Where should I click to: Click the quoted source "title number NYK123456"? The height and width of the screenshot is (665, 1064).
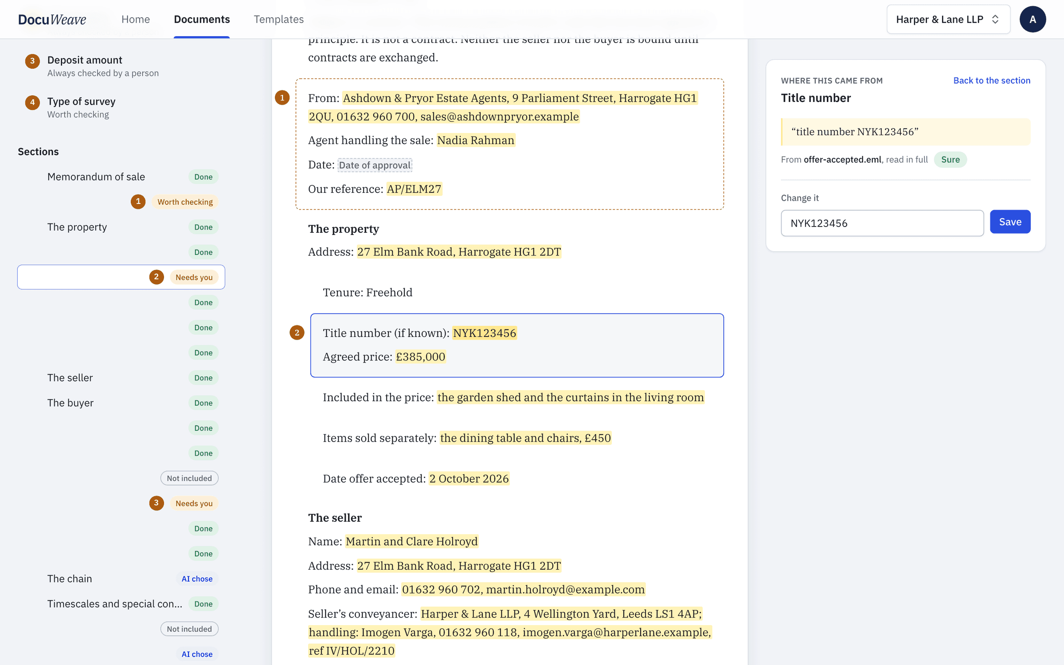[x=905, y=132]
